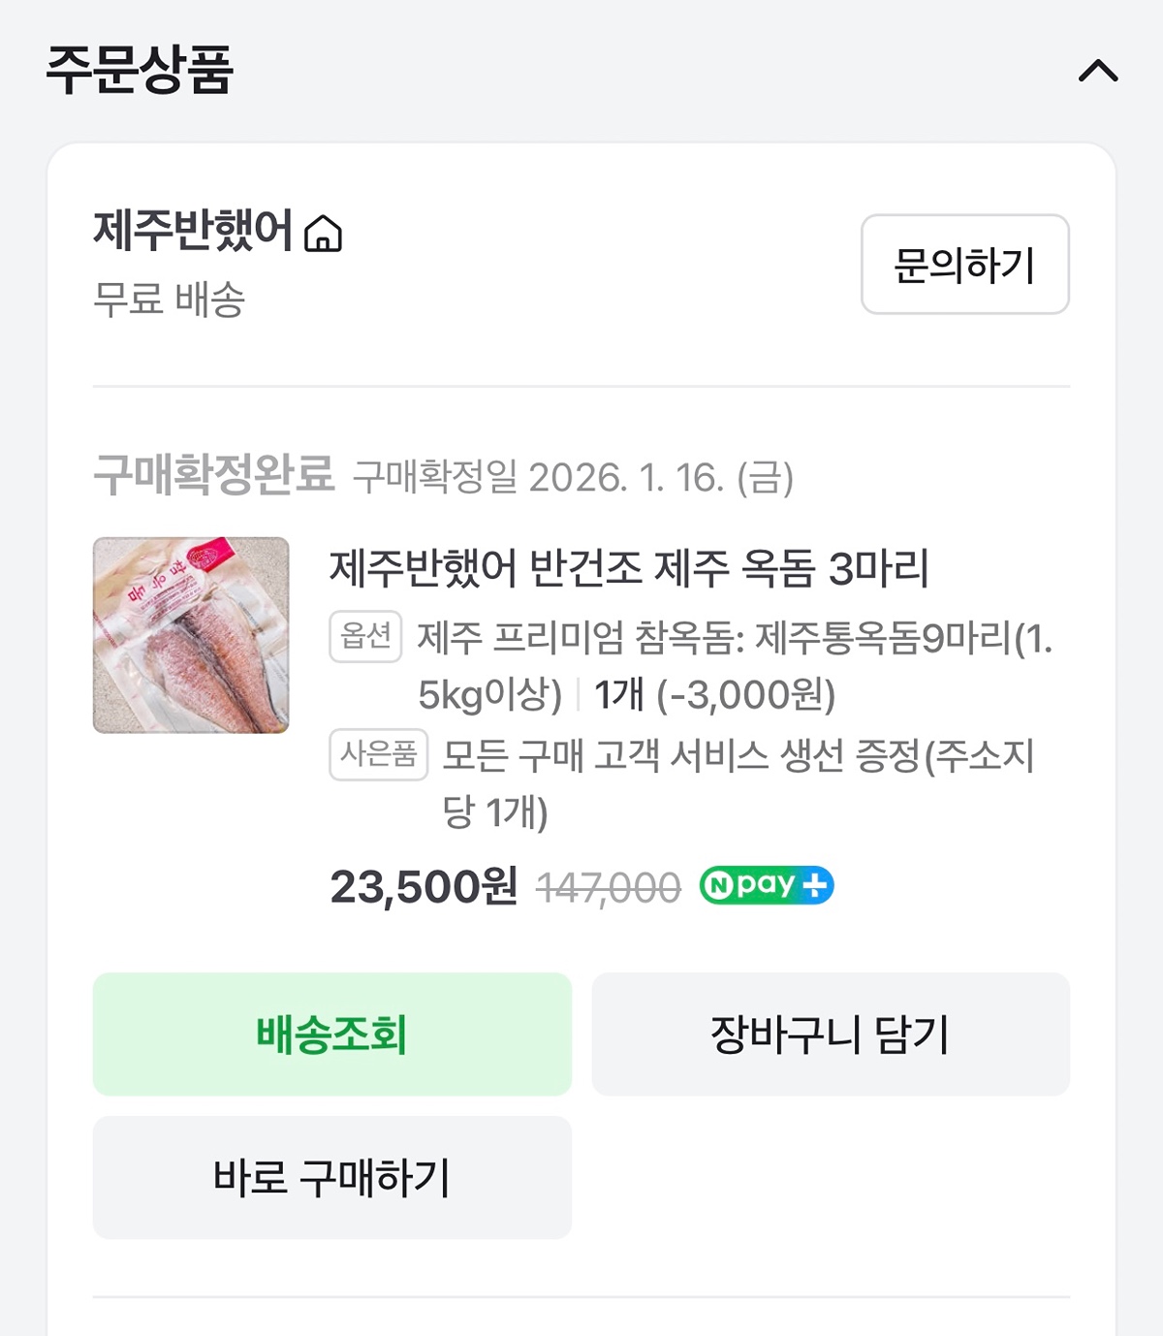
Task: Open the 옥돔 product thumbnail image
Action: [191, 635]
